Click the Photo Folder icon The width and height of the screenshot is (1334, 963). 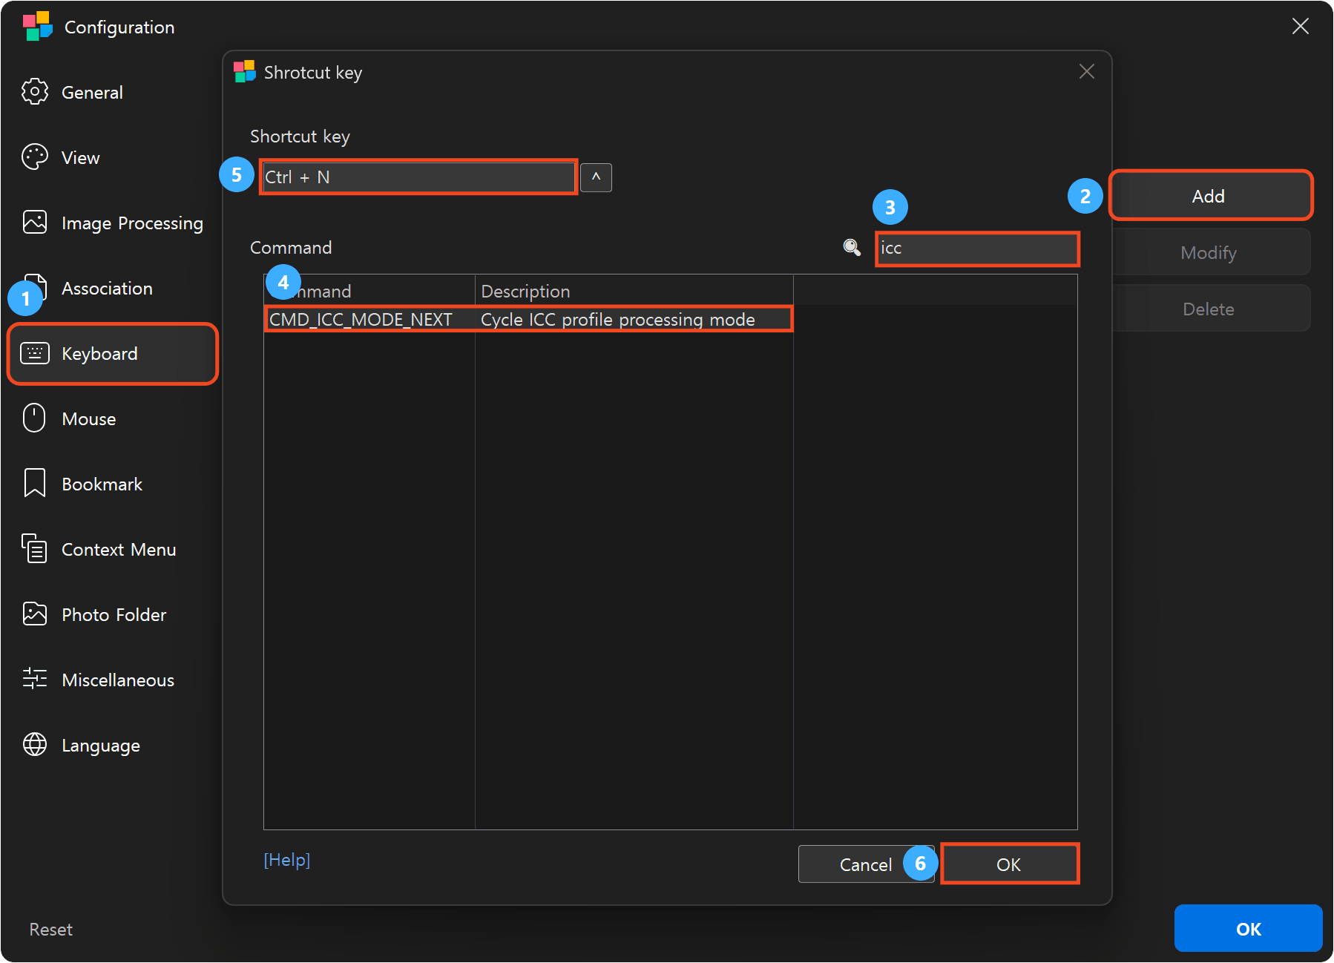click(35, 614)
